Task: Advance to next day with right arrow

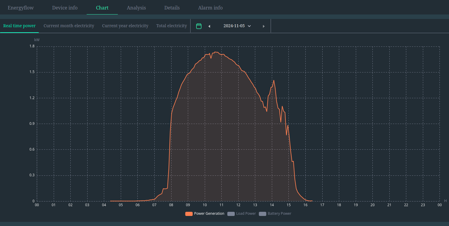Action: click(264, 26)
